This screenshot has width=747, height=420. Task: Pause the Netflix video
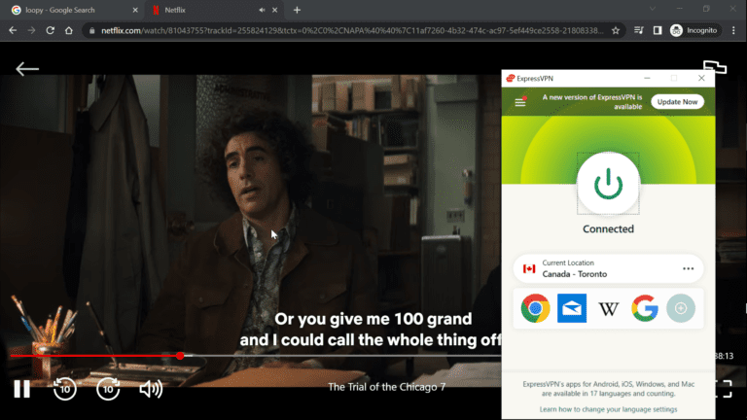[x=21, y=389]
